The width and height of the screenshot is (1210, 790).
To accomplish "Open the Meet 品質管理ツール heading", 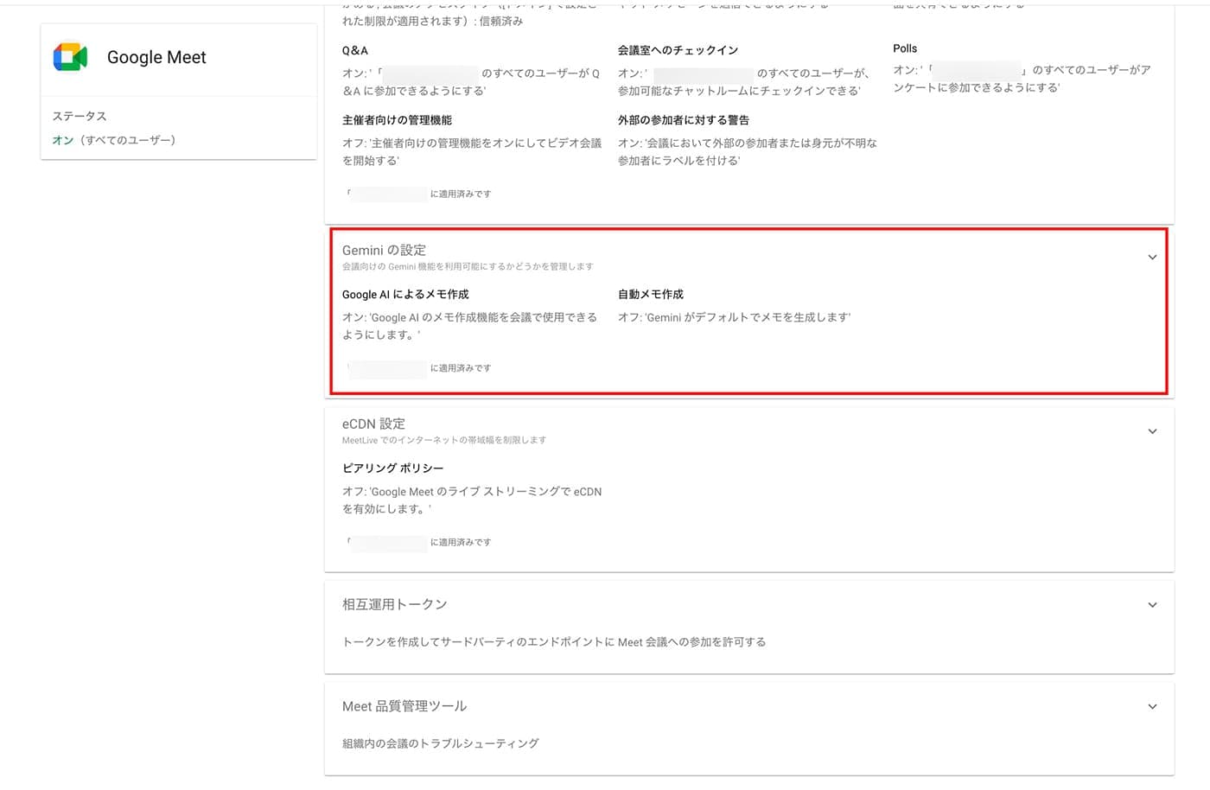I will [404, 706].
